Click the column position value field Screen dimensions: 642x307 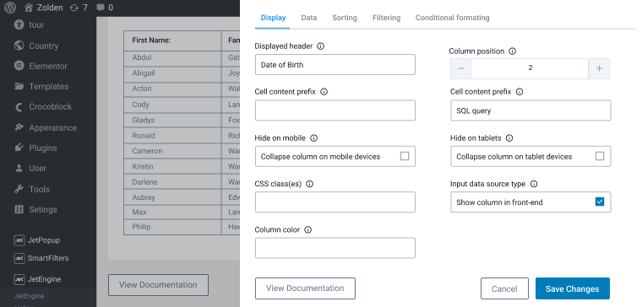click(x=530, y=68)
